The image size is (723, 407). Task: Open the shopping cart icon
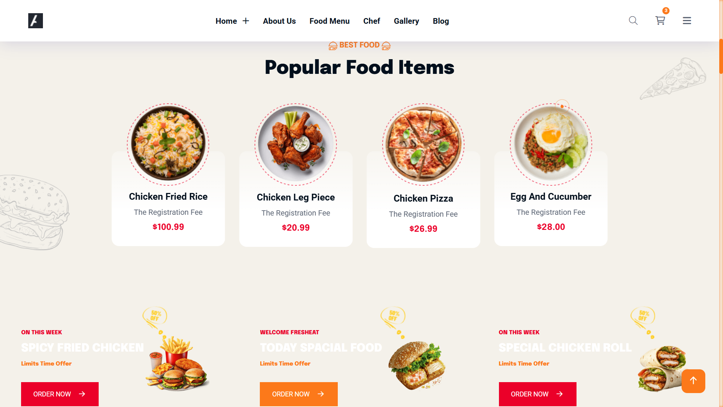click(660, 21)
